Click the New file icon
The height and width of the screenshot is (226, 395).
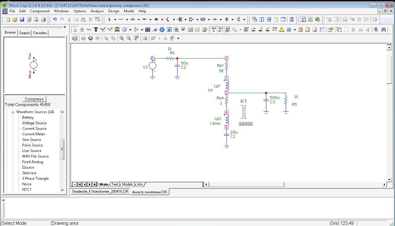8,19
